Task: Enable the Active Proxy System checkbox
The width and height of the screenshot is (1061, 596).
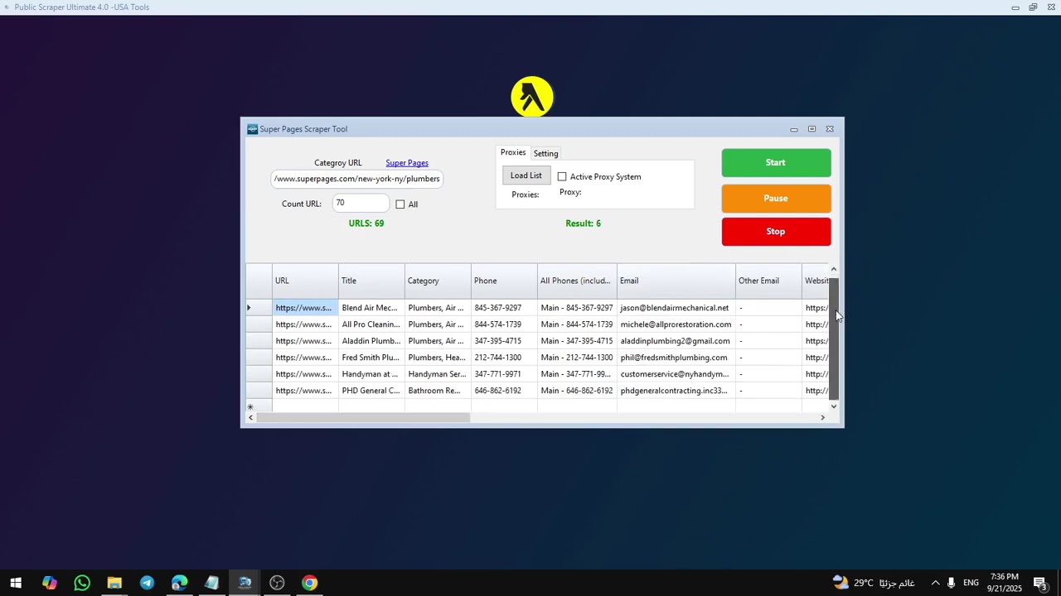Action: click(562, 176)
